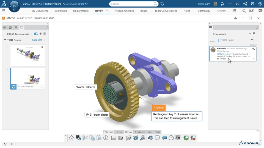Open the collaborators people tab icon

click(x=10, y=27)
